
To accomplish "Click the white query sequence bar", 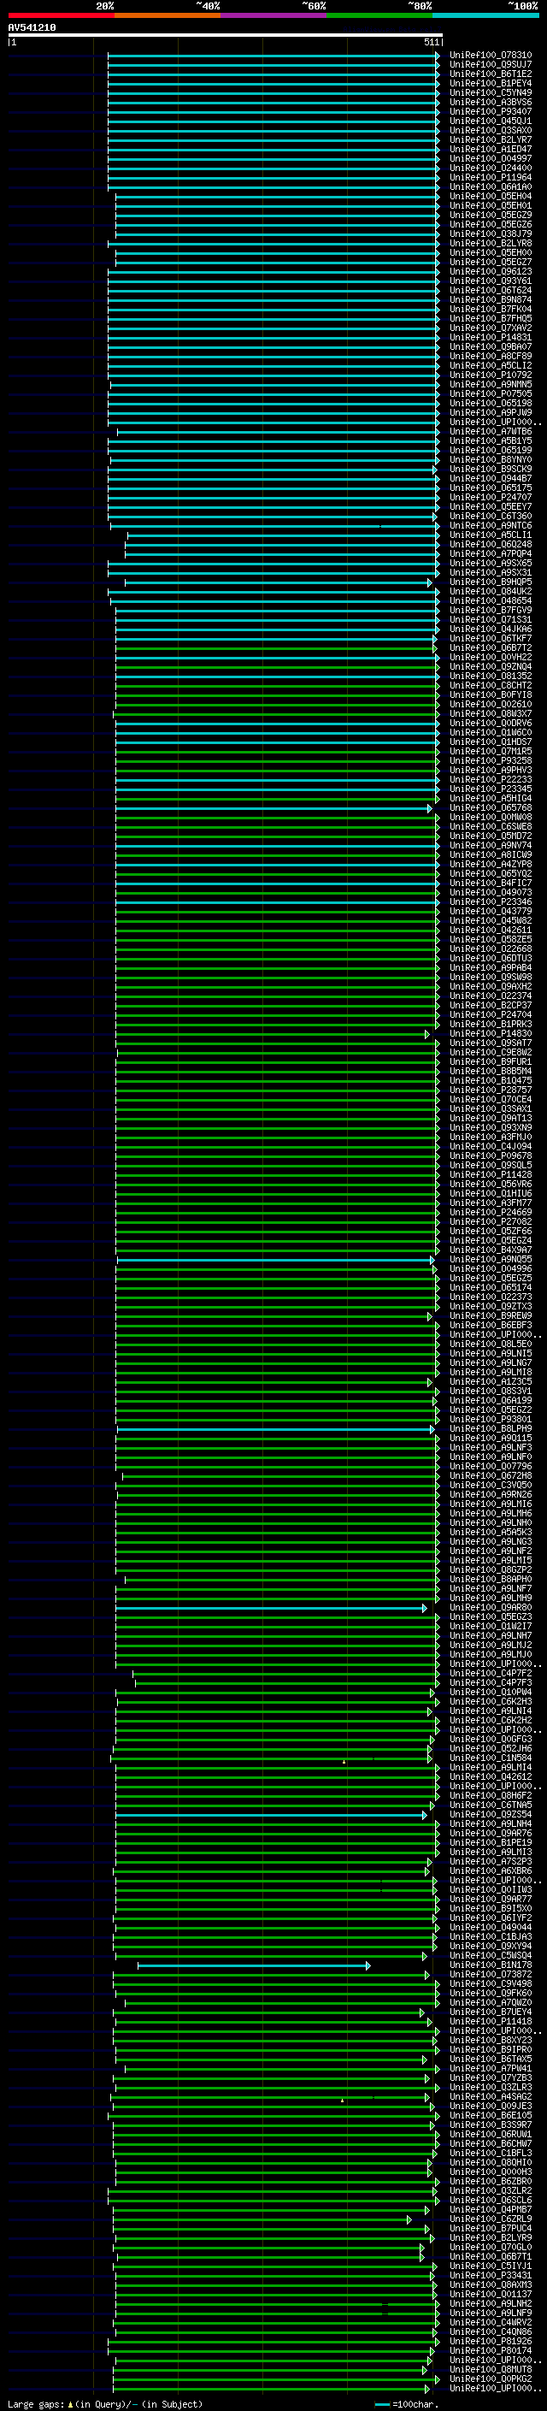I will [226, 34].
